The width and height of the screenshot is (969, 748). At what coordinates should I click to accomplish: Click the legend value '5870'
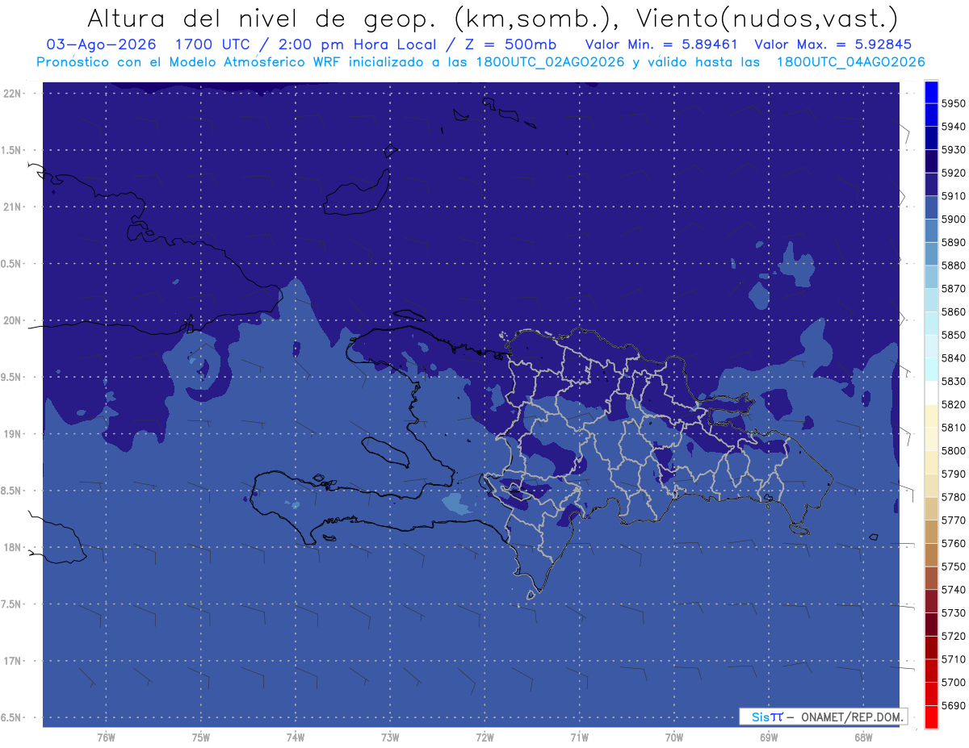(954, 289)
